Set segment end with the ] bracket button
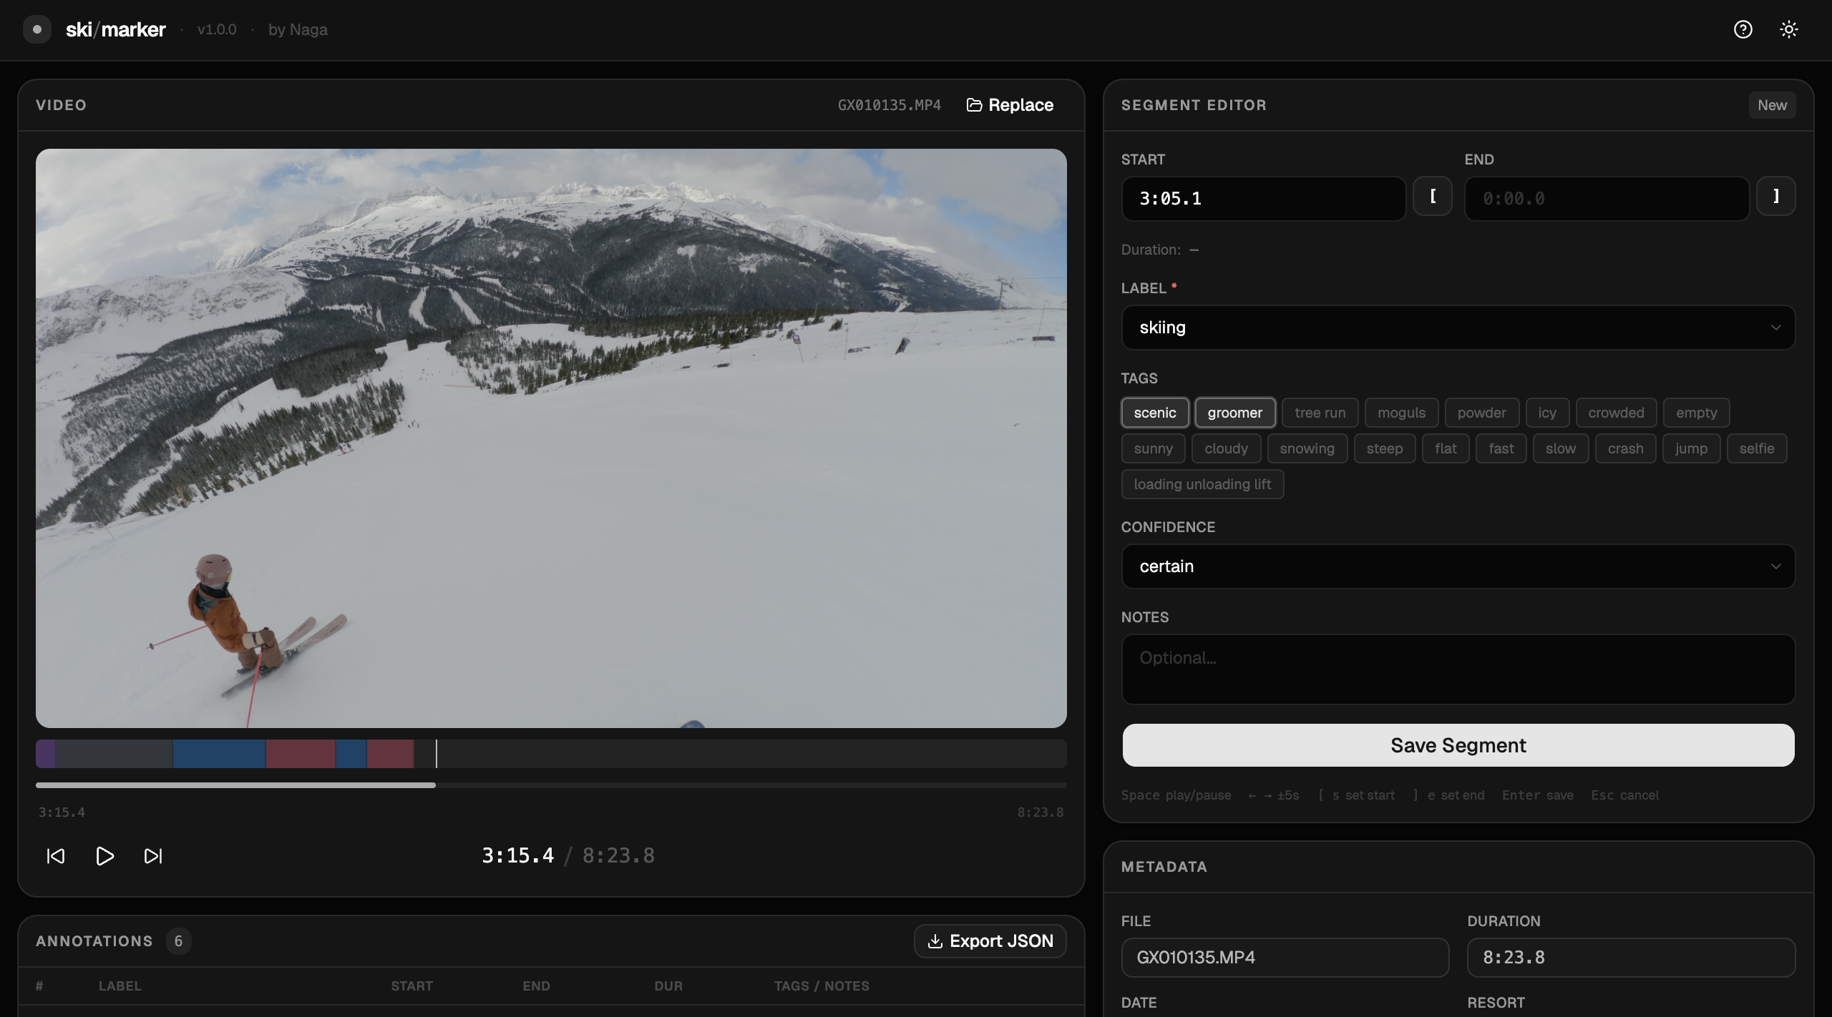1832x1017 pixels. 1776,195
